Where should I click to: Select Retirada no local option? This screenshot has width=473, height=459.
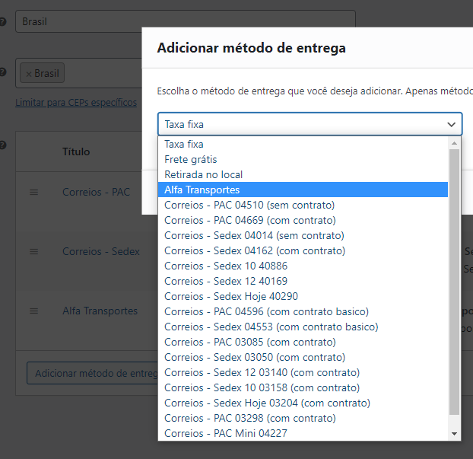click(x=303, y=174)
